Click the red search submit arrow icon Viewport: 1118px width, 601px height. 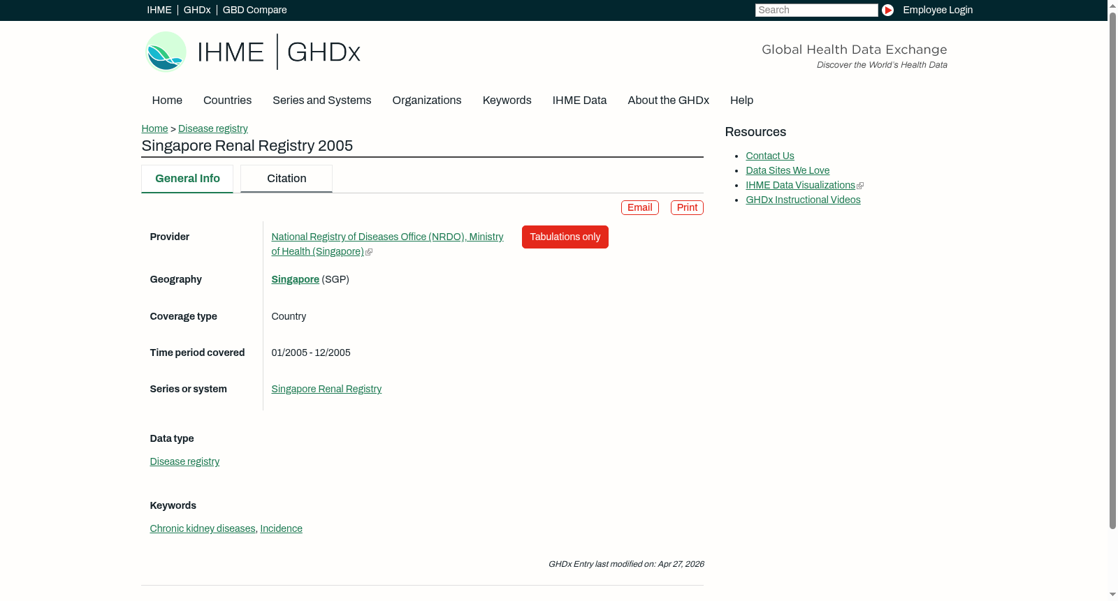pos(887,10)
